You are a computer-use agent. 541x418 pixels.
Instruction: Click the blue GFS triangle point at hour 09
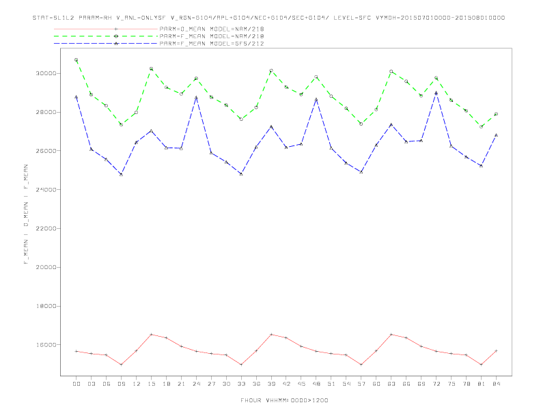(x=122, y=175)
